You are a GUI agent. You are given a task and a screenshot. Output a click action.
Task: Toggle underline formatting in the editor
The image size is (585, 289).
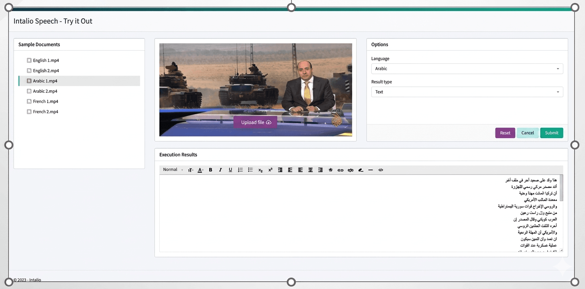(x=230, y=170)
